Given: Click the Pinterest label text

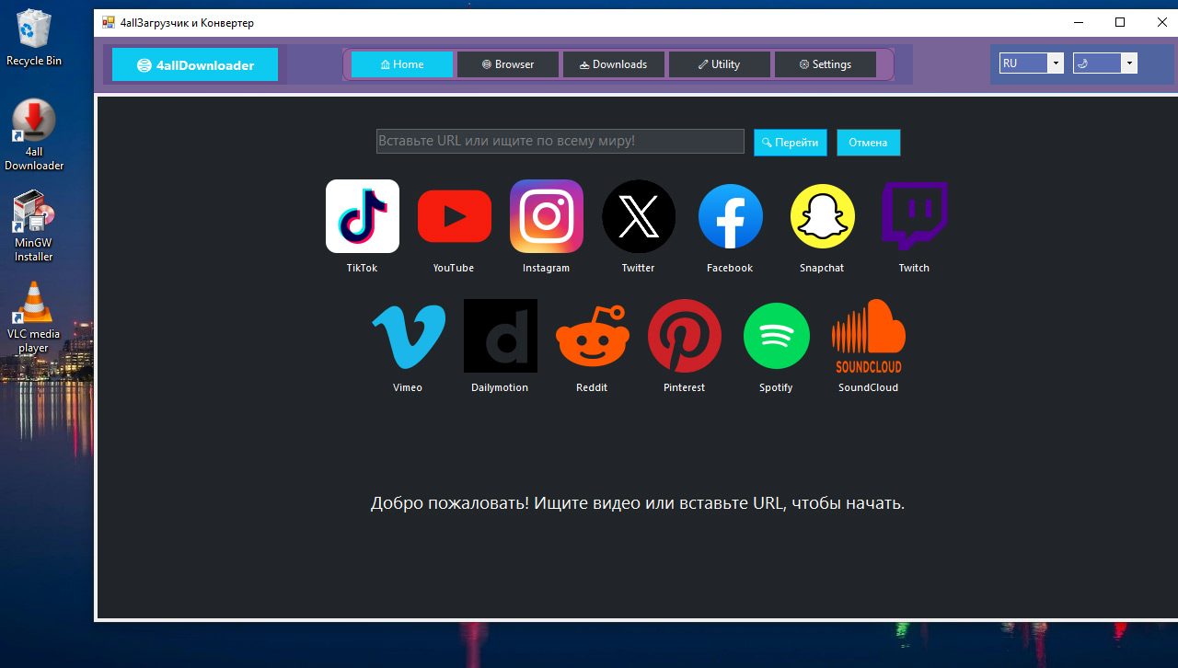Looking at the screenshot, I should pyautogui.click(x=684, y=387).
